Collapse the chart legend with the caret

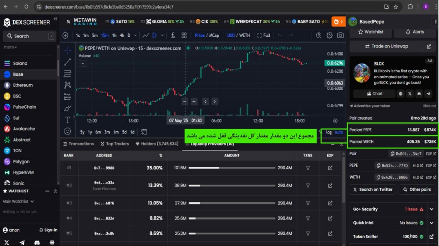coord(83,64)
